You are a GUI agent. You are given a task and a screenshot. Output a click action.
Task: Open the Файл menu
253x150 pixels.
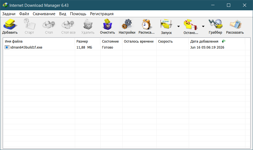tap(24, 14)
